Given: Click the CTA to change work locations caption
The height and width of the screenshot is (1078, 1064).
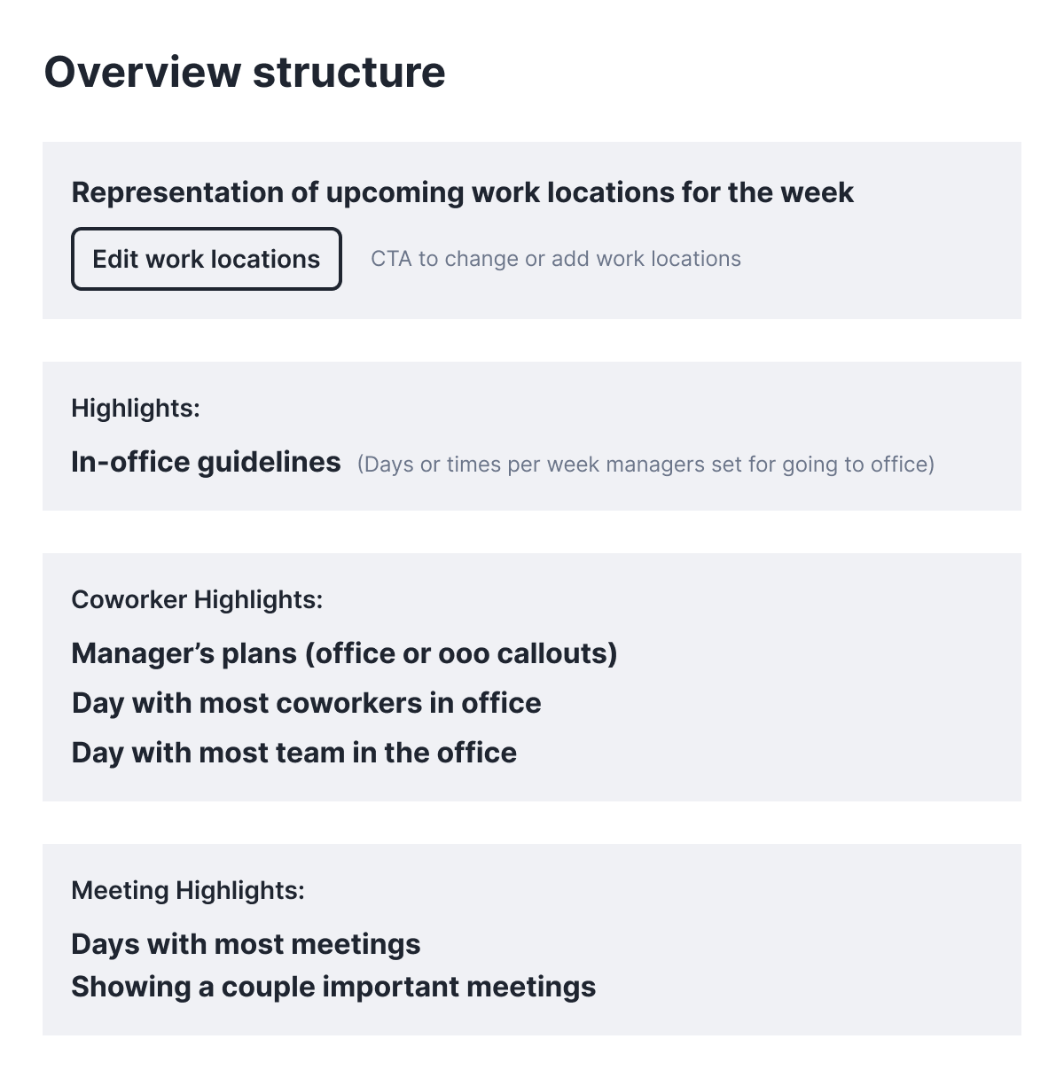Looking at the screenshot, I should 555,259.
